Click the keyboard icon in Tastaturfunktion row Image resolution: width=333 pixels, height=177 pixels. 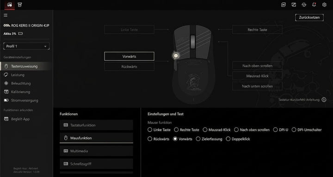tap(66, 125)
